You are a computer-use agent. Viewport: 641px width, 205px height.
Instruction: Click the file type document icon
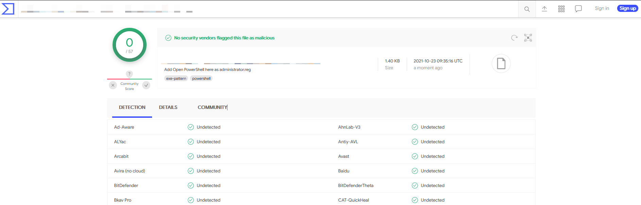pyautogui.click(x=501, y=63)
